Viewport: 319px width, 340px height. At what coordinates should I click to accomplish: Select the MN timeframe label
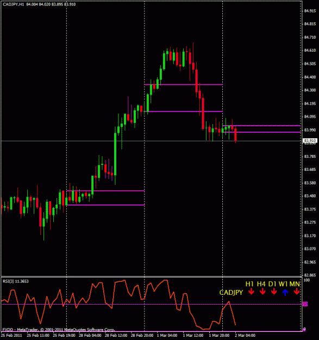(x=295, y=284)
